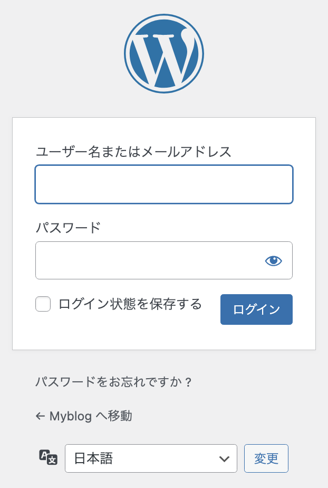Focus the username or email input field
Screen dimensions: 328x488
(x=163, y=184)
